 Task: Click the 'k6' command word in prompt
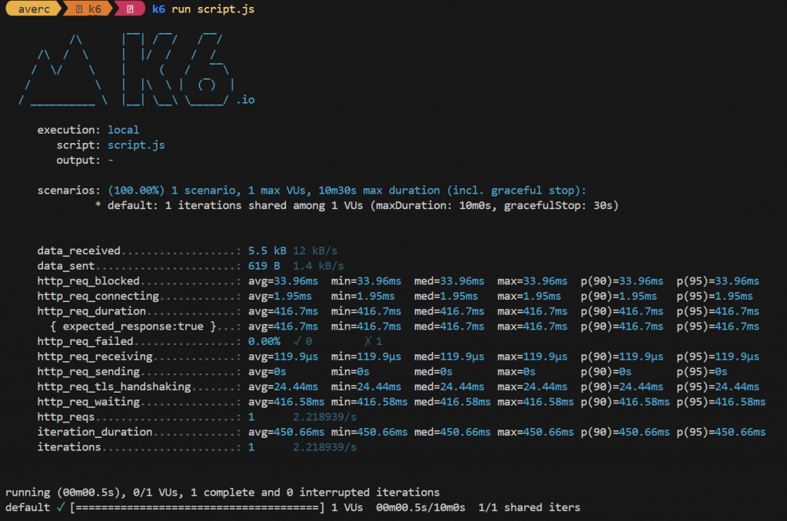[x=158, y=9]
